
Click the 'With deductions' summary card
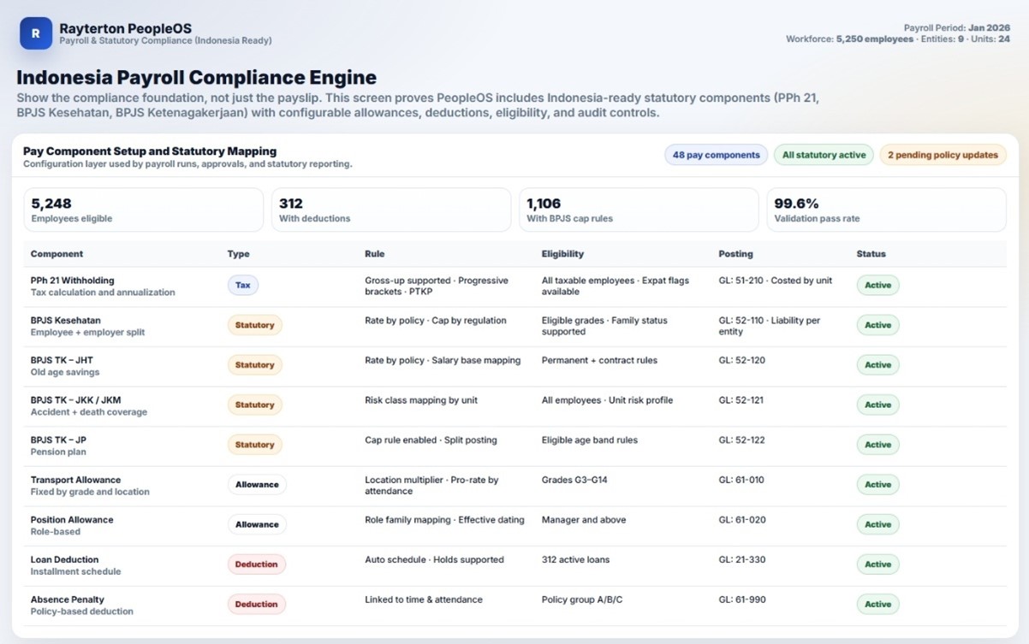(x=391, y=210)
